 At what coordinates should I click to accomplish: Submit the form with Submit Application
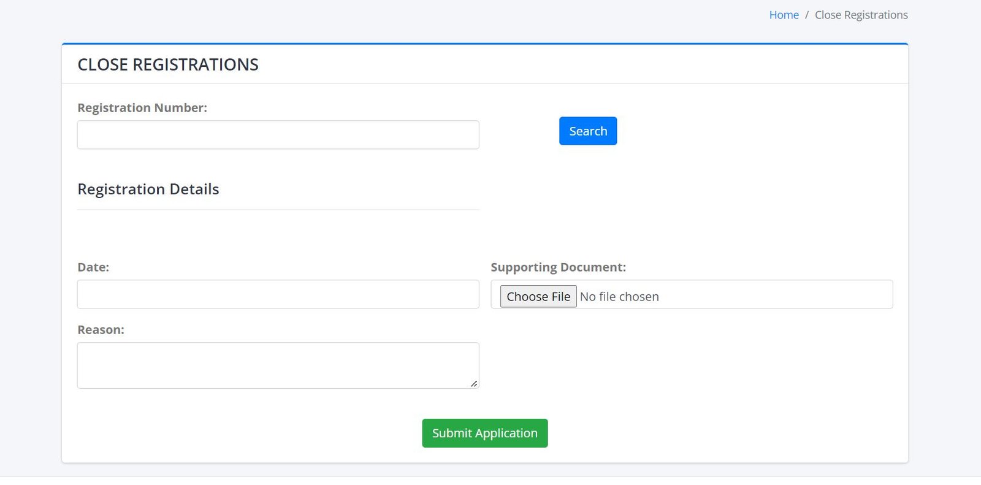coord(484,433)
